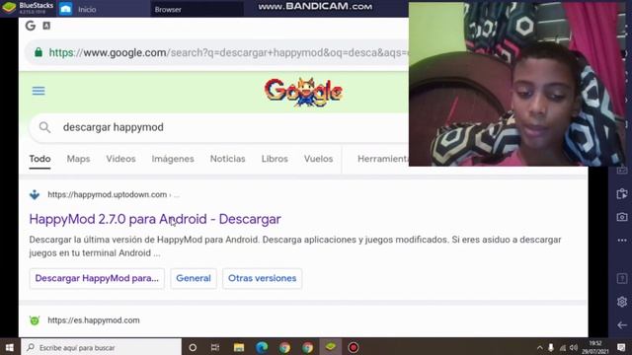Viewport: 632px width, 355px height.
Task: Open Microsoft Edge from the taskbar
Action: 262,347
